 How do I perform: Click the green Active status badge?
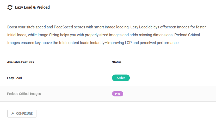click(x=121, y=78)
